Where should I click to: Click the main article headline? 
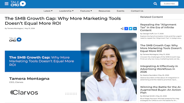[x=63, y=21]
